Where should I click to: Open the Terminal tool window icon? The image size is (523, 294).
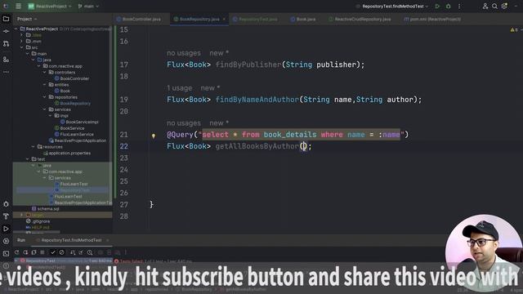pos(6,254)
